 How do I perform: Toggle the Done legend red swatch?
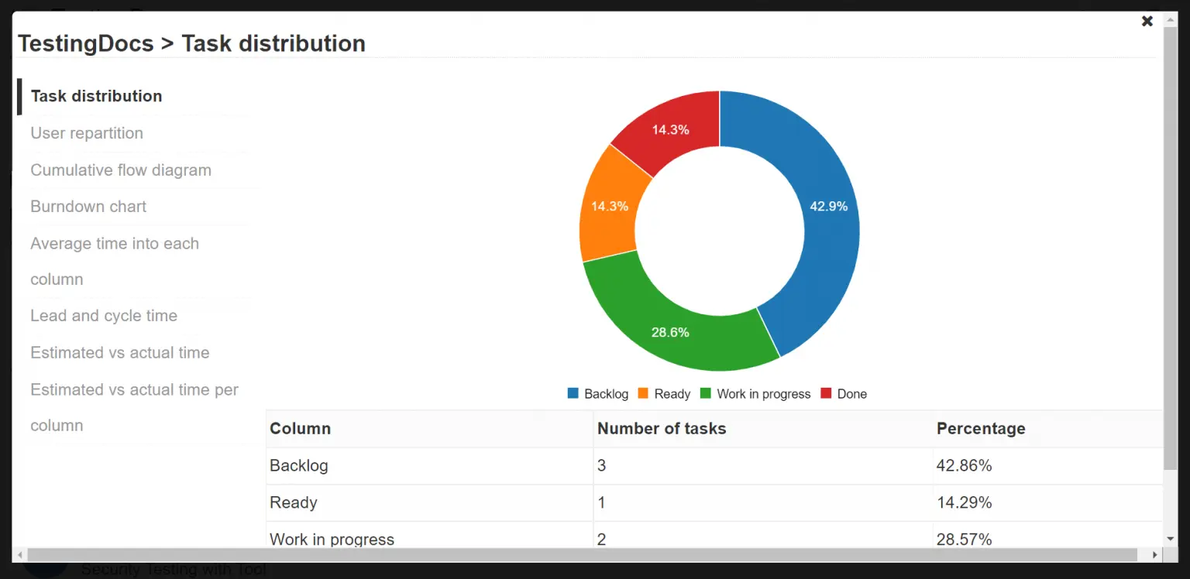[826, 393]
